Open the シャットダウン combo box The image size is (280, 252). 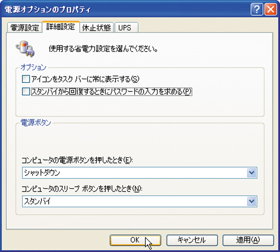point(139,172)
